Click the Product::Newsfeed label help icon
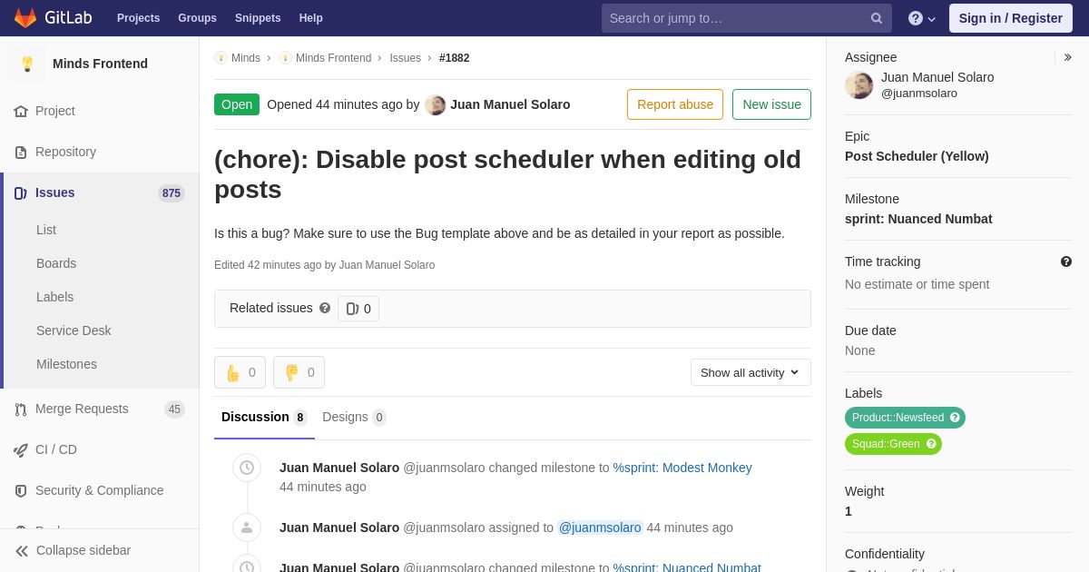The image size is (1089, 572). coord(955,418)
